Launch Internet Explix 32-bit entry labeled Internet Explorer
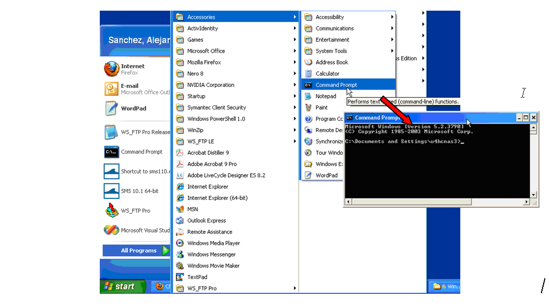Viewport: 549px width, 306px height. [236, 187]
